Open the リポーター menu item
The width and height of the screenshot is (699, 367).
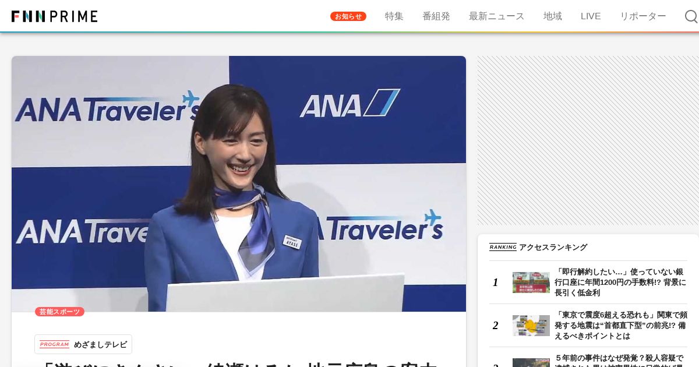(643, 16)
